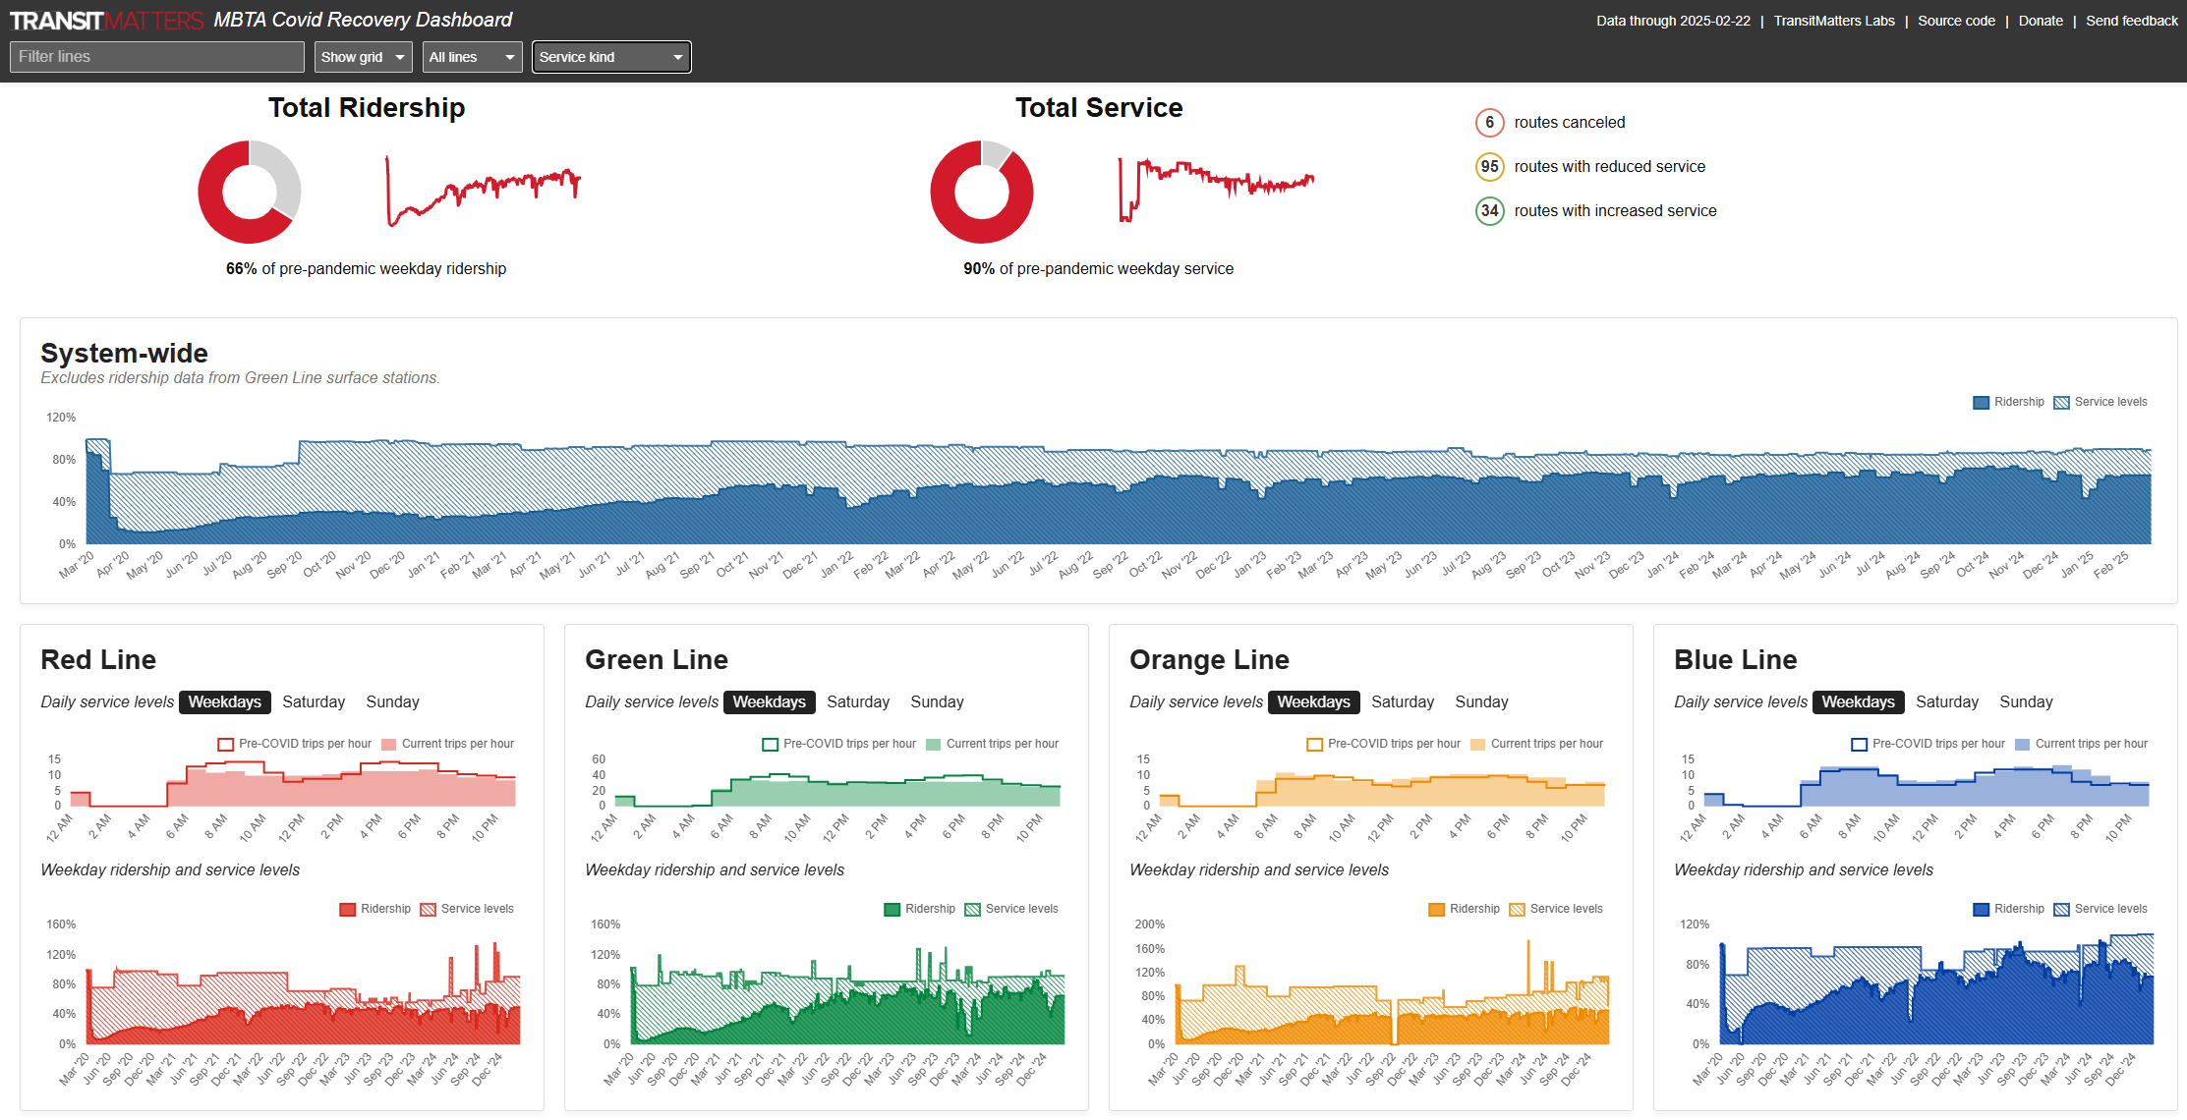Toggle Red Line Ridership legend icon

point(347,910)
